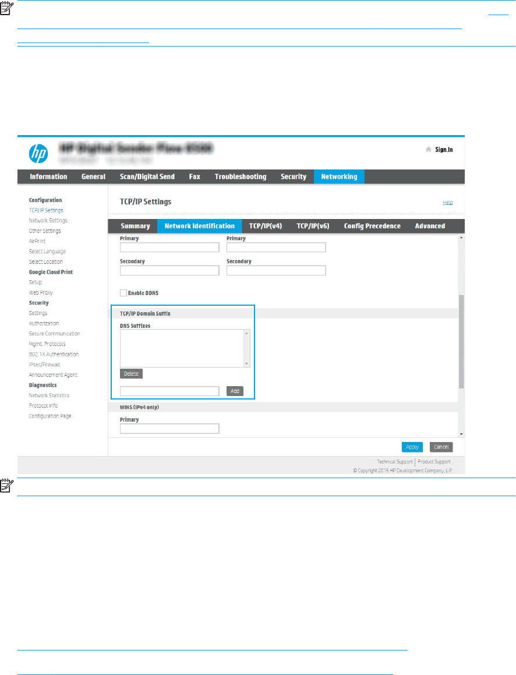
Task: Open Mgmt. Protocols in sidebar
Action: pyautogui.click(x=47, y=344)
